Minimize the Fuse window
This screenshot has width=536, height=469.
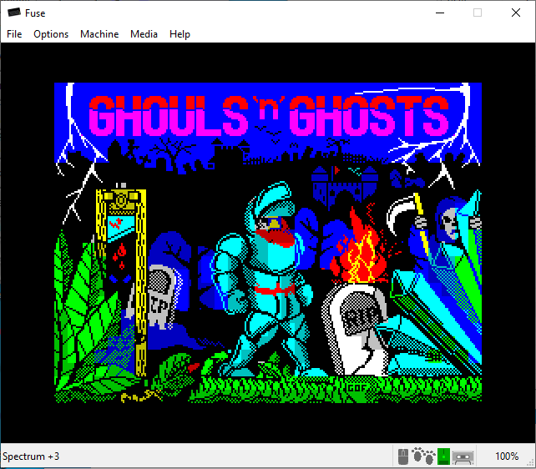(x=440, y=13)
